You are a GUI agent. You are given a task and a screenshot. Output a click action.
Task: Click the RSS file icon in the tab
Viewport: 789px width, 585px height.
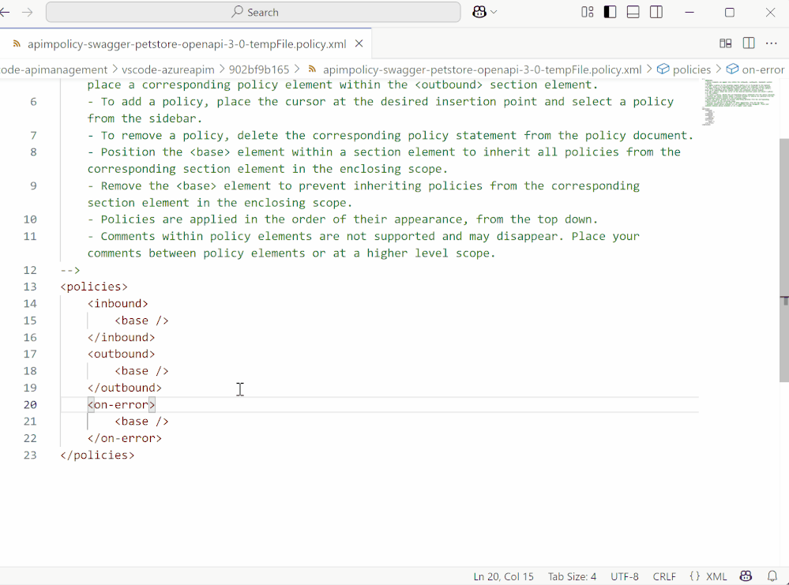[x=17, y=43]
